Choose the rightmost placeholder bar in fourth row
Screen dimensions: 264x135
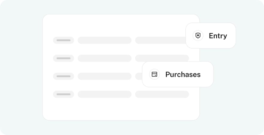click(162, 94)
